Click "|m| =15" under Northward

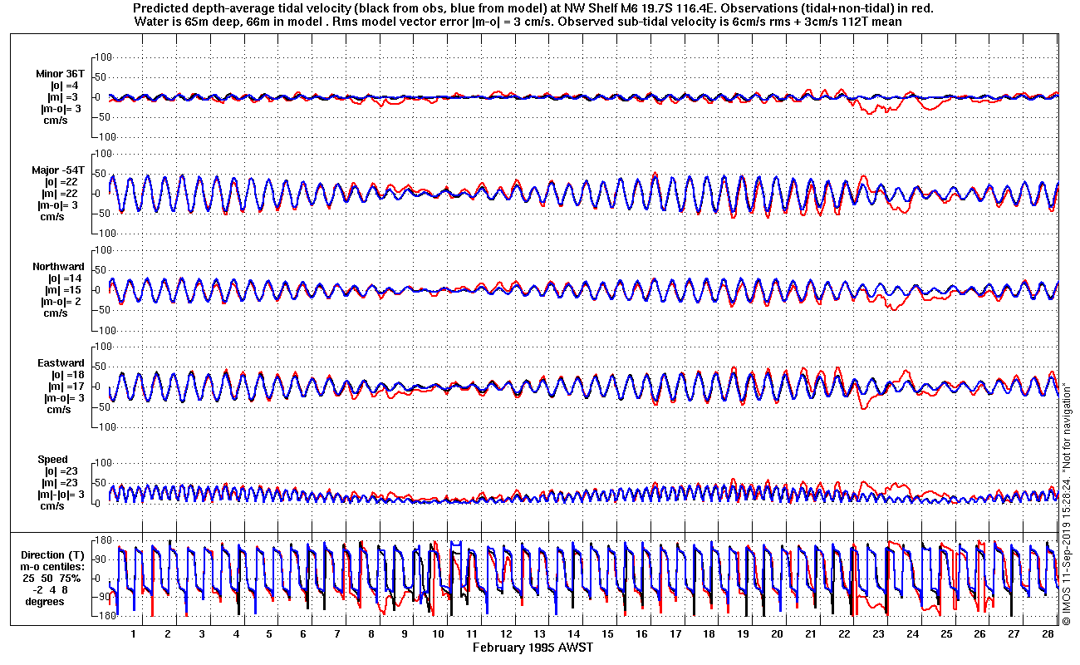click(x=65, y=290)
